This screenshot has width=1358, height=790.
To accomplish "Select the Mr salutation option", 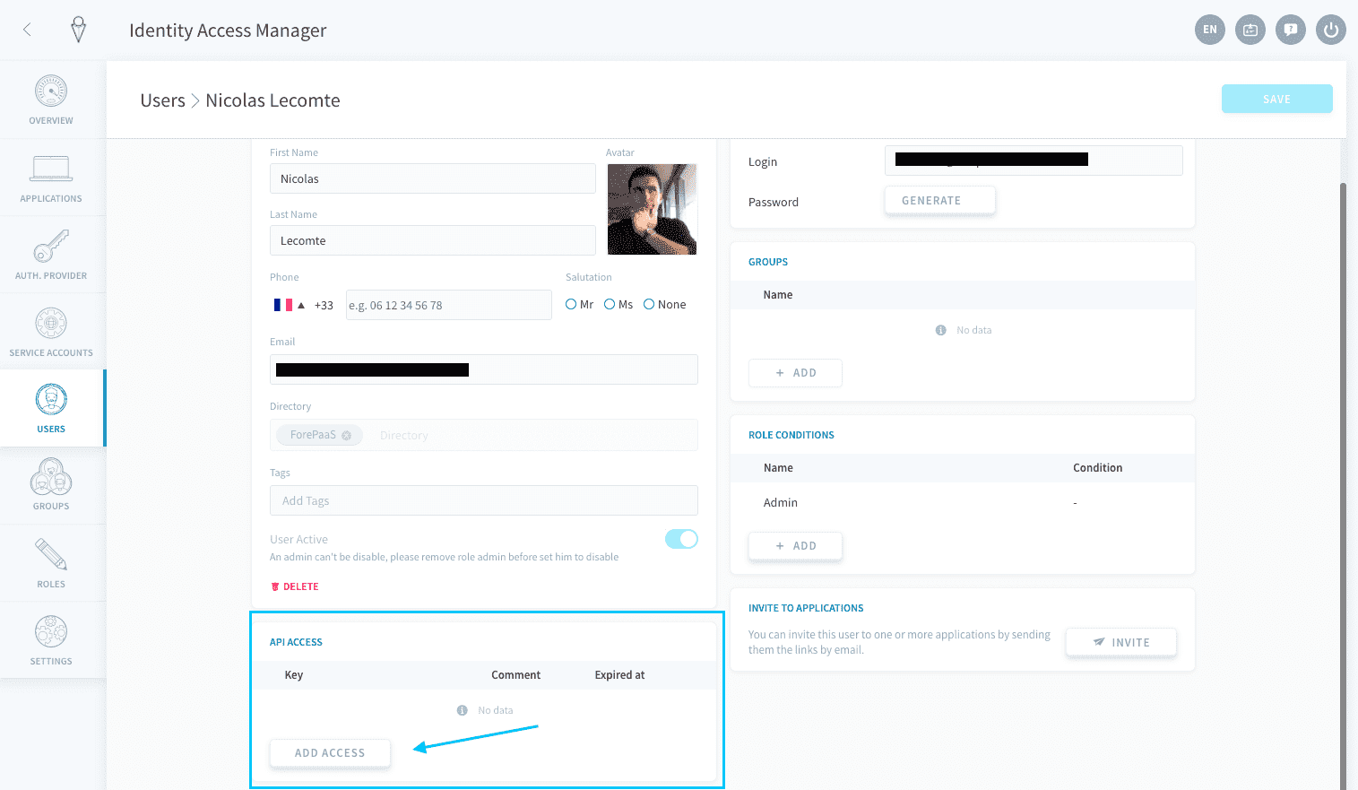I will 571,304.
